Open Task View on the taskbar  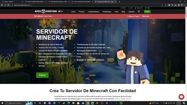[35, 103]
